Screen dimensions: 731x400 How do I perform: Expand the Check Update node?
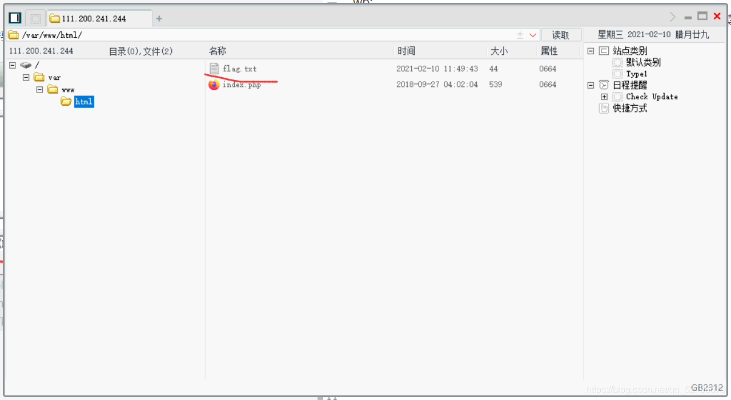coord(604,97)
